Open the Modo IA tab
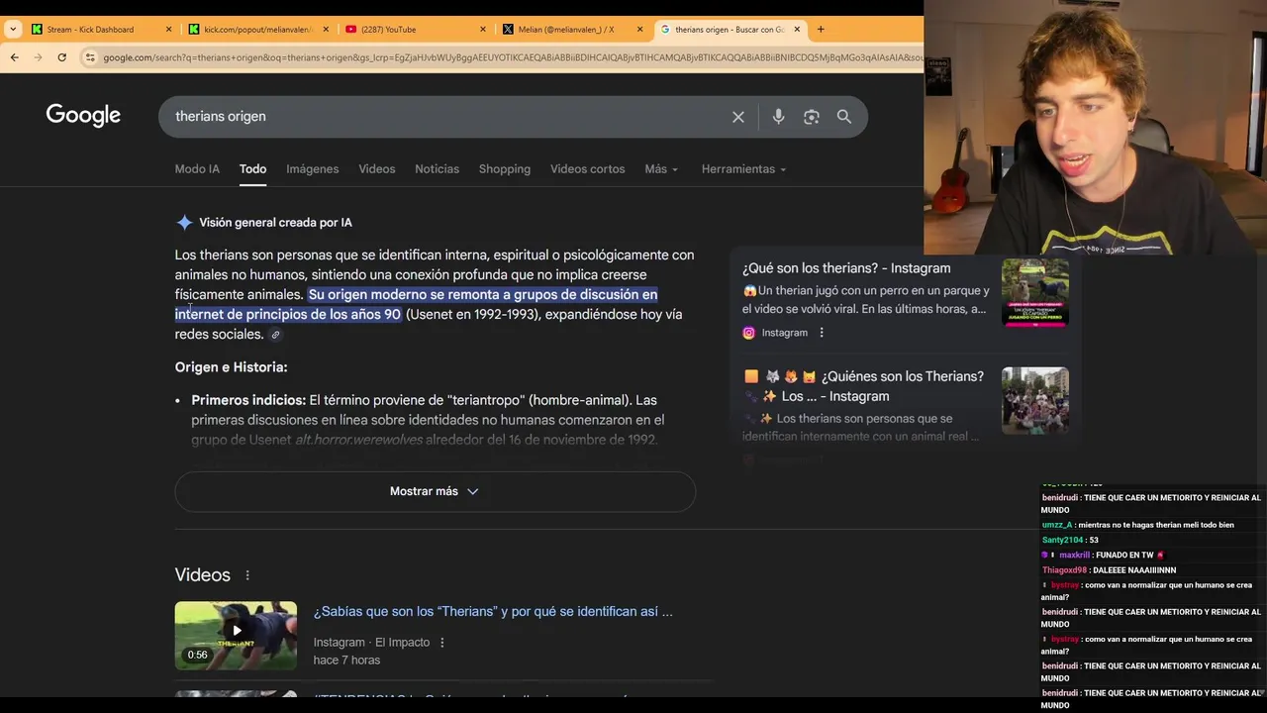The height and width of the screenshot is (713, 1267). pyautogui.click(x=197, y=169)
